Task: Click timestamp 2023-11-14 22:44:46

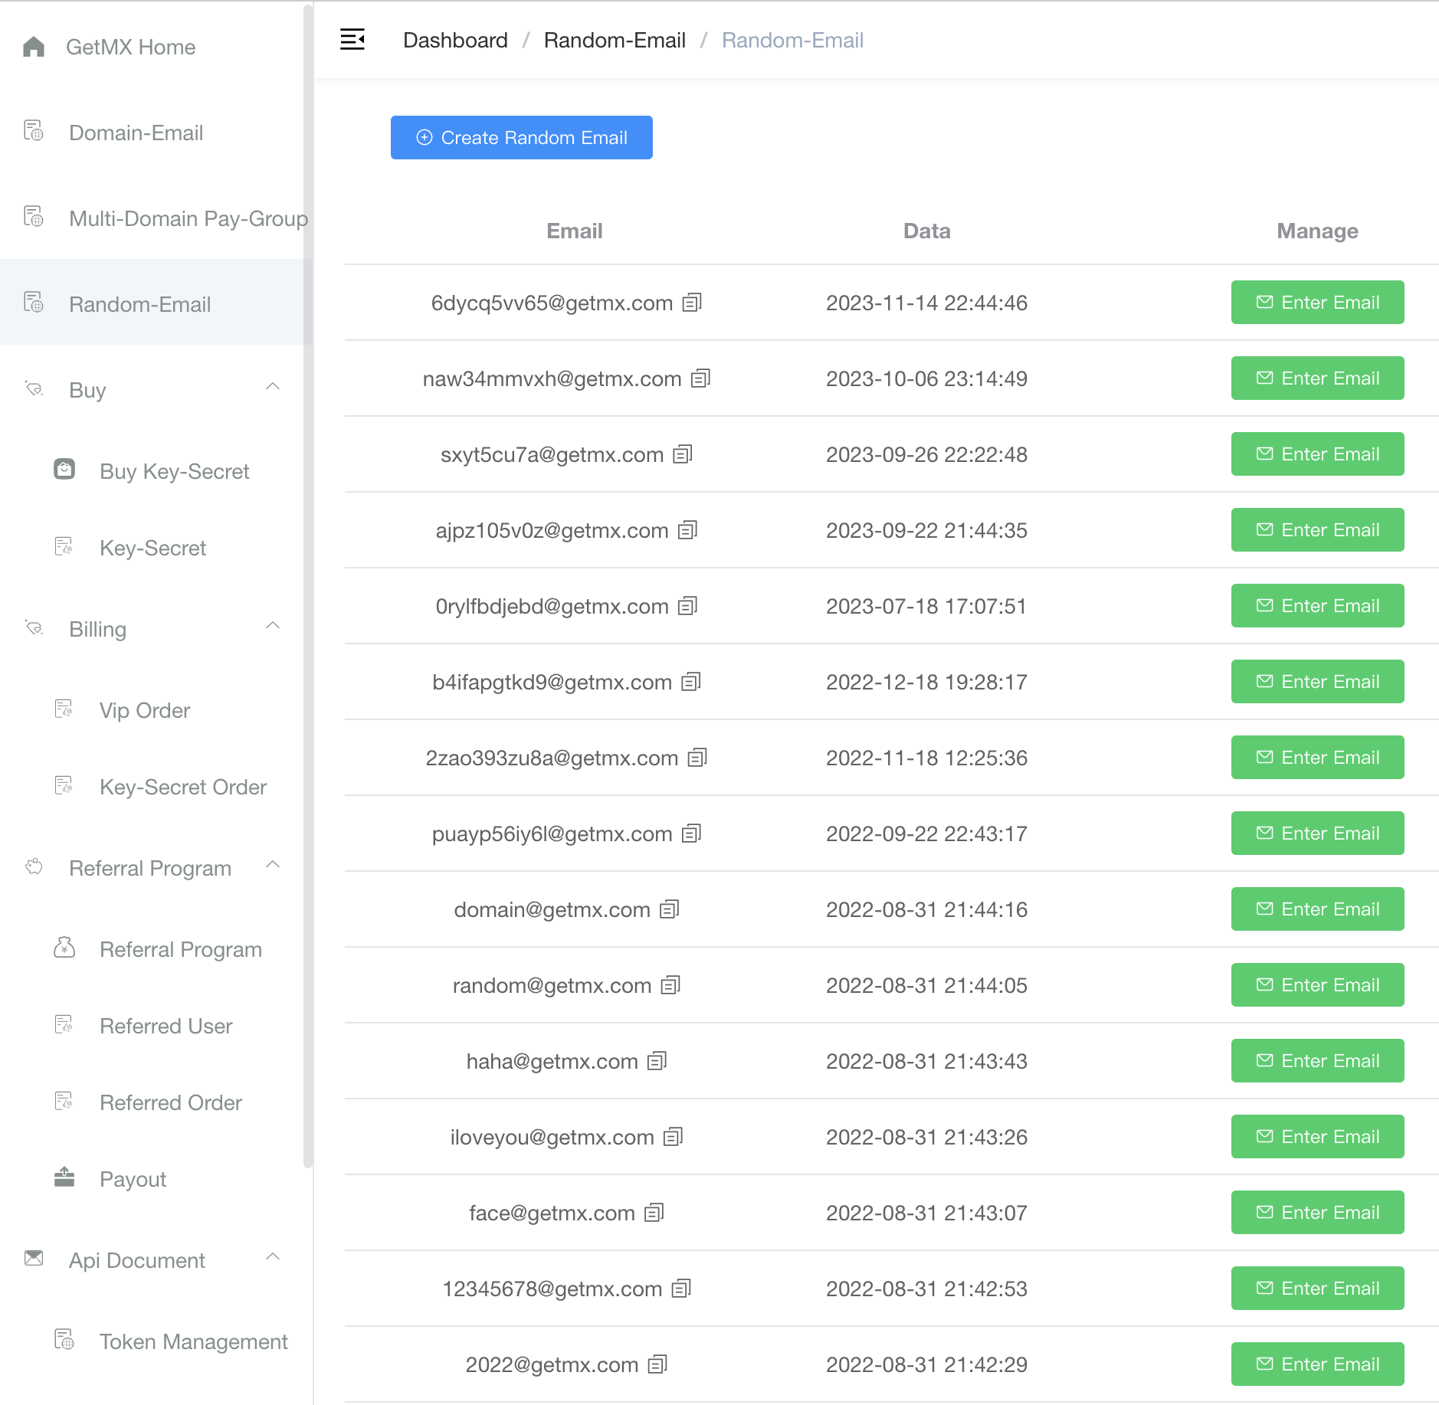Action: pyautogui.click(x=927, y=303)
